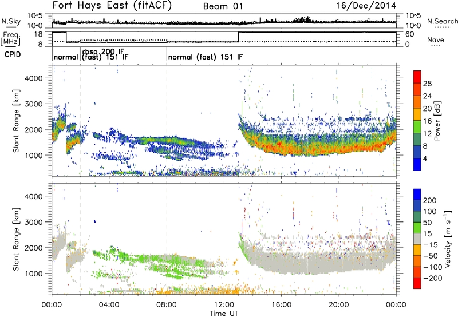
Task: Click the red top segment of Power colorbar
Action: (x=417, y=77)
